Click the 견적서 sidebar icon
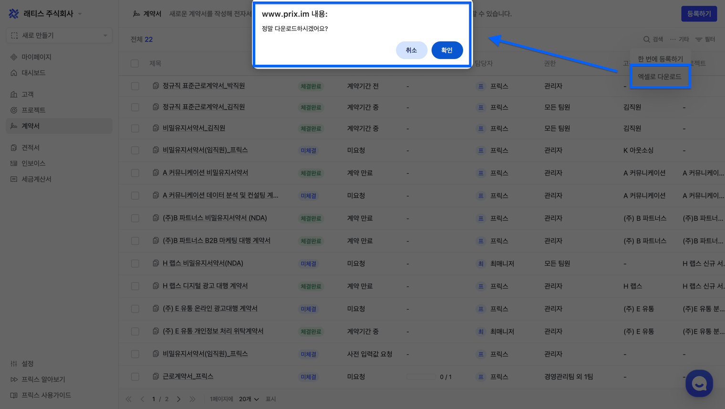The image size is (725, 409). coord(14,148)
